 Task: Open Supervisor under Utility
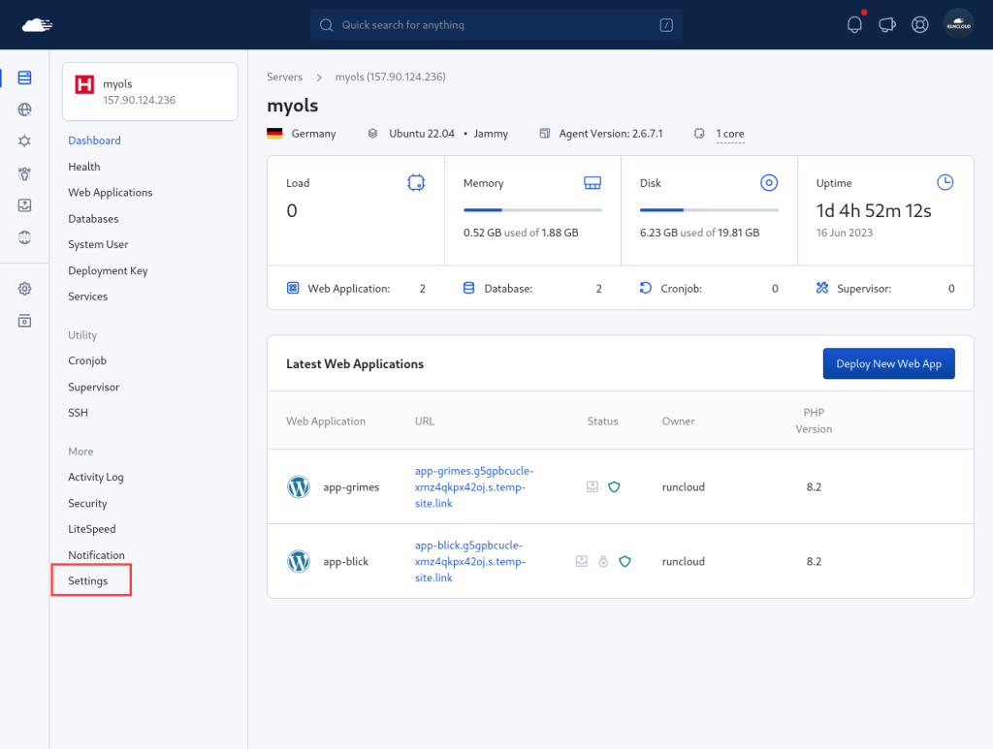(x=94, y=387)
